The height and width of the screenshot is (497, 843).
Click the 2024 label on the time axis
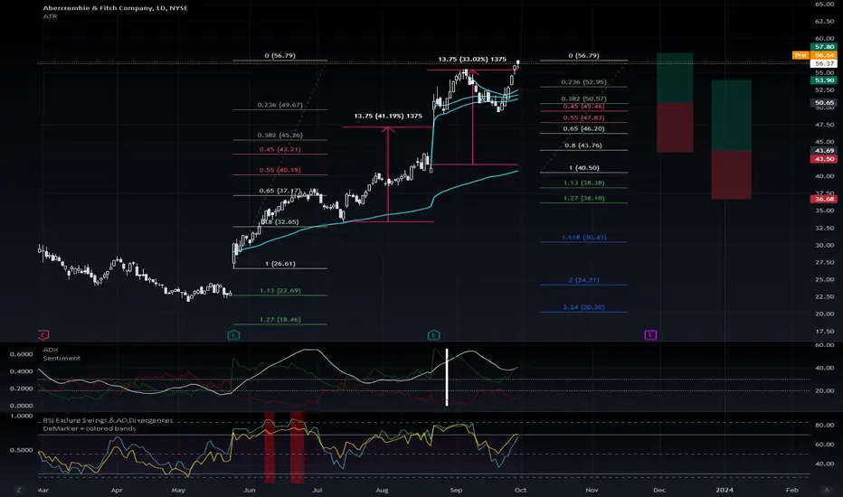pos(725,490)
